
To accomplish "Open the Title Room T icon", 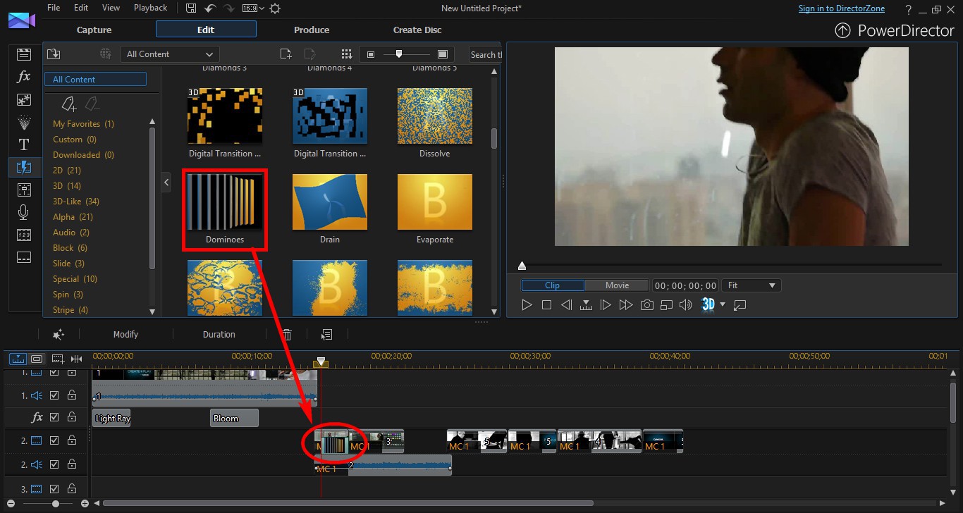I will click(24, 144).
